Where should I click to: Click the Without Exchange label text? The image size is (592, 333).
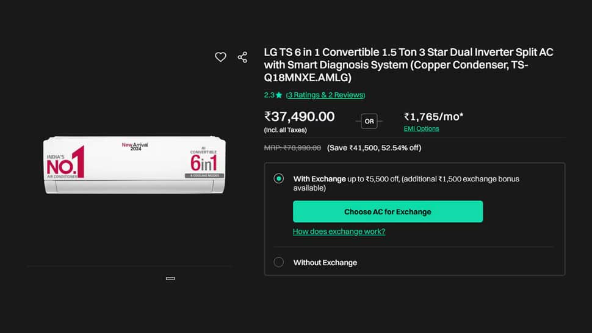[x=325, y=263]
